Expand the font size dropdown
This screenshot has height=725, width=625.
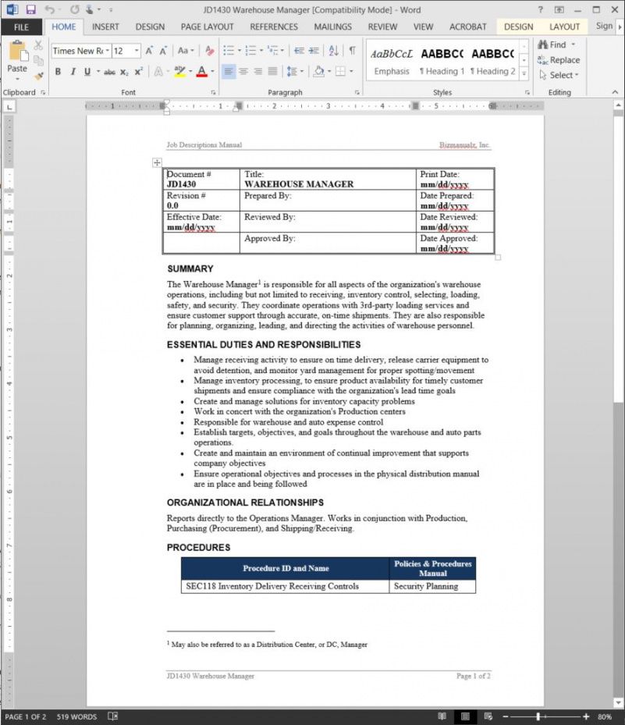click(x=137, y=51)
